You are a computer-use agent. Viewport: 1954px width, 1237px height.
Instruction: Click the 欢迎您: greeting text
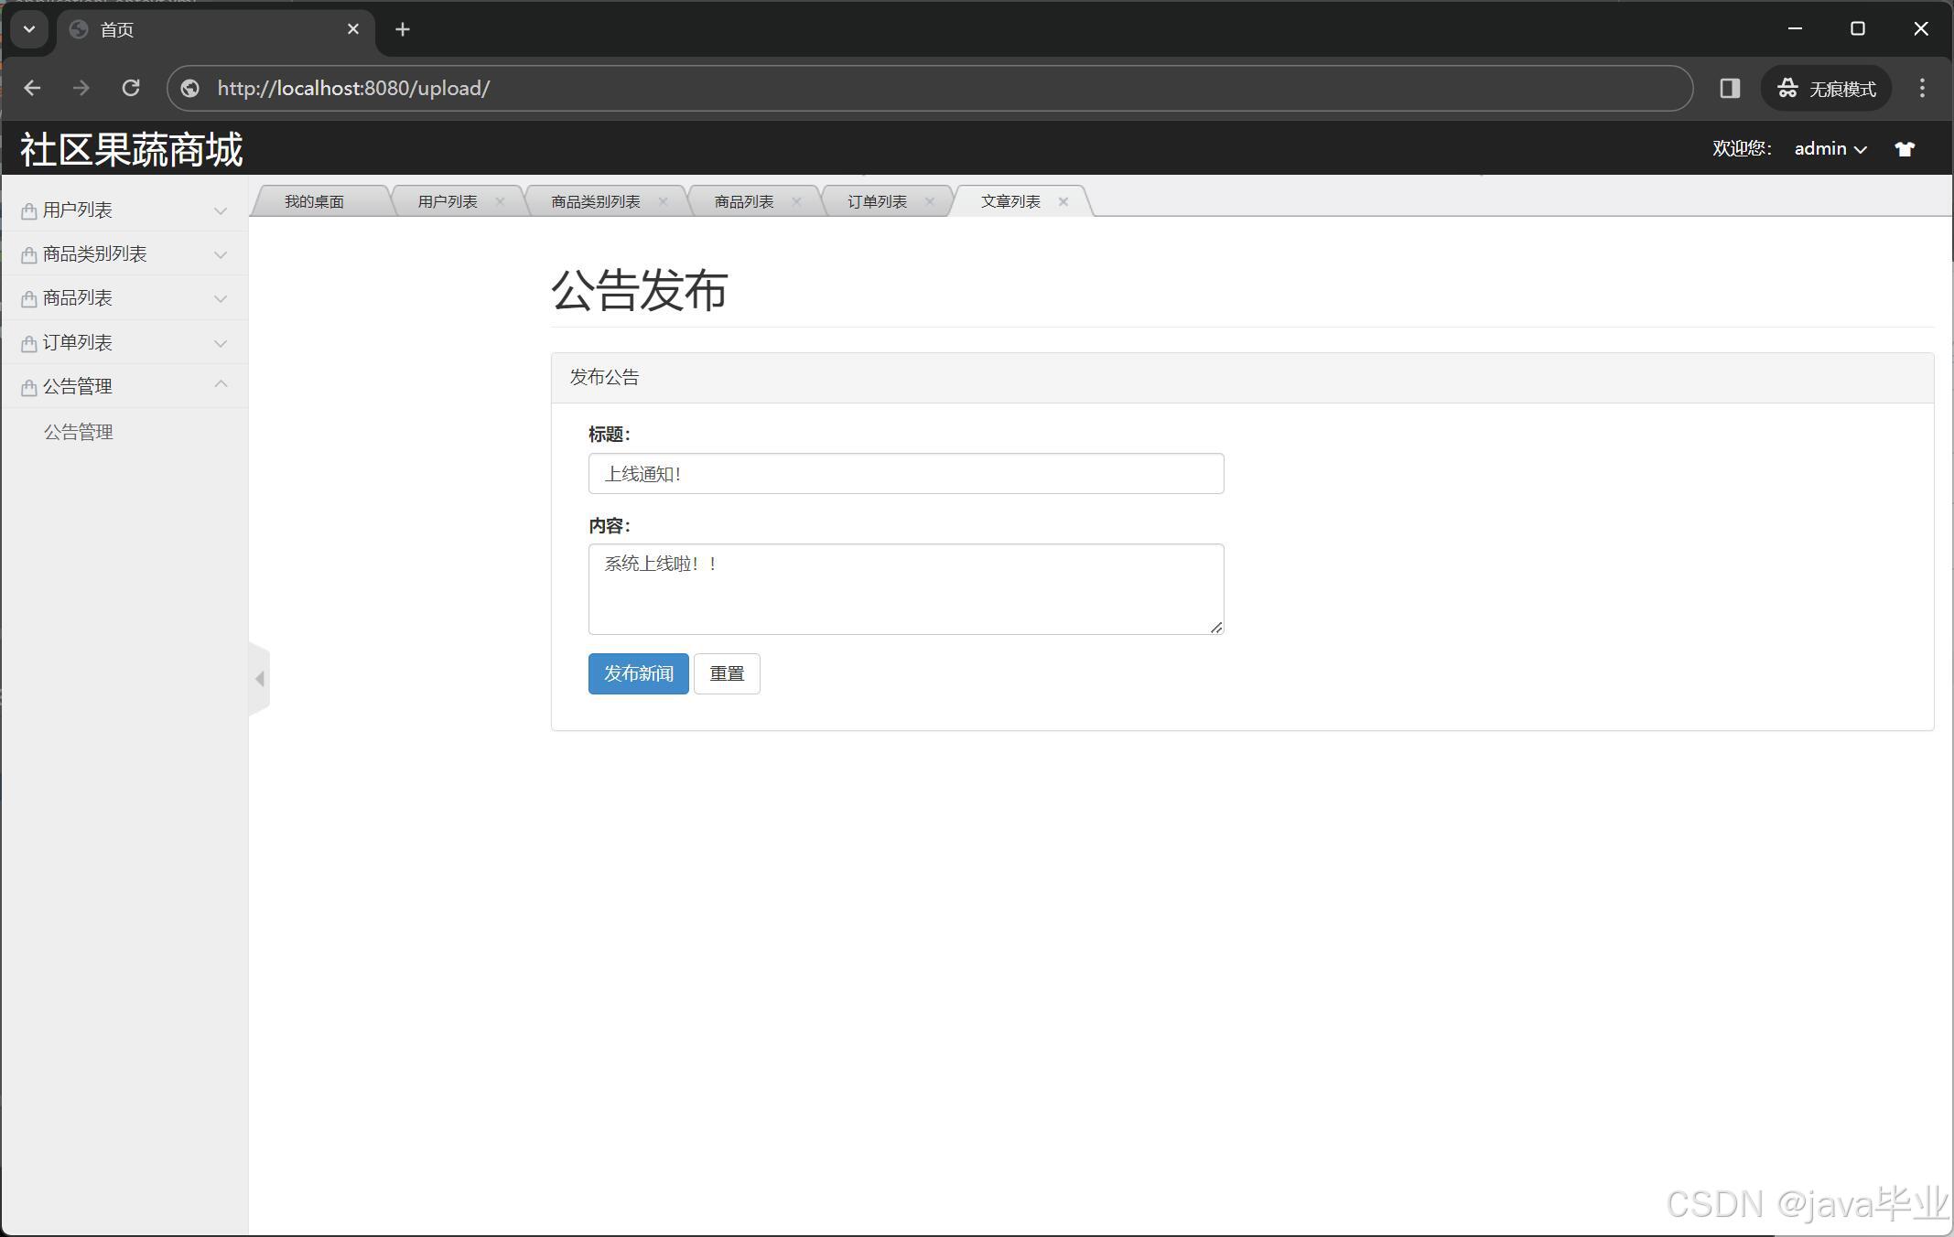pos(1743,149)
